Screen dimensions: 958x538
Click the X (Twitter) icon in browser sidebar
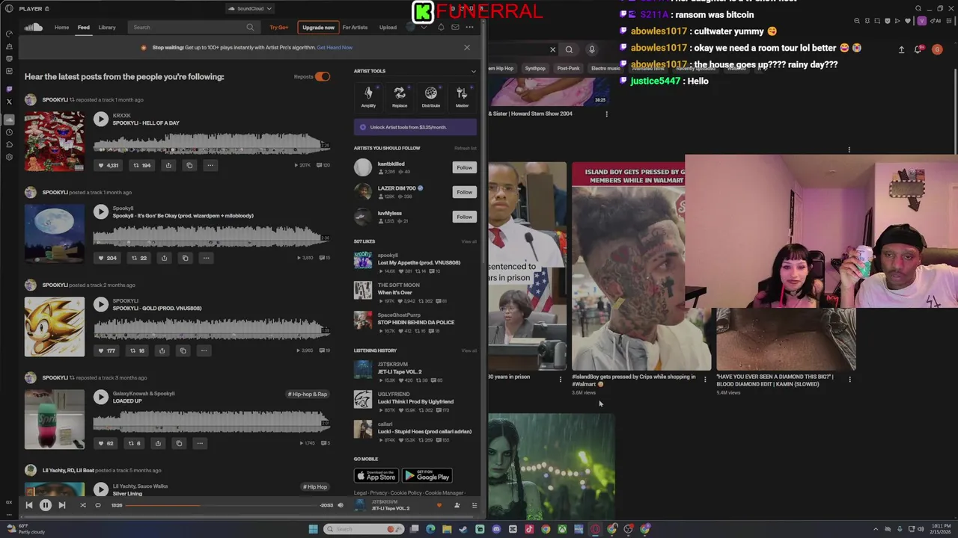[9, 102]
